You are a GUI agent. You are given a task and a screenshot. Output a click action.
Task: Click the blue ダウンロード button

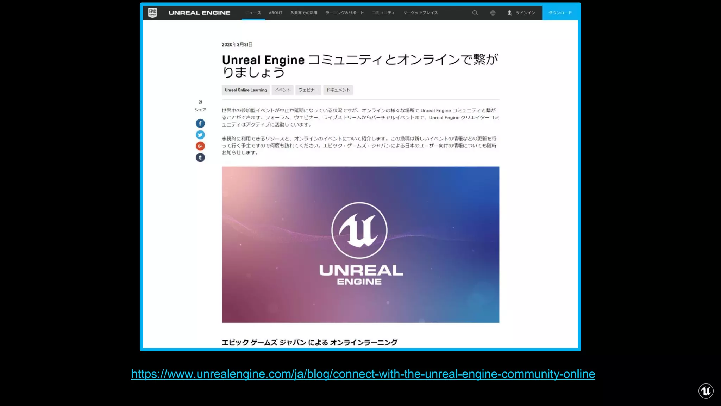(560, 13)
